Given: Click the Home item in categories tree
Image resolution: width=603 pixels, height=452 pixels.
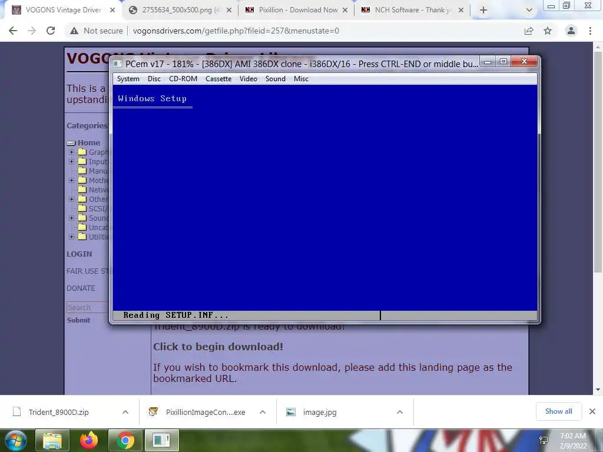Looking at the screenshot, I should pyautogui.click(x=89, y=142).
